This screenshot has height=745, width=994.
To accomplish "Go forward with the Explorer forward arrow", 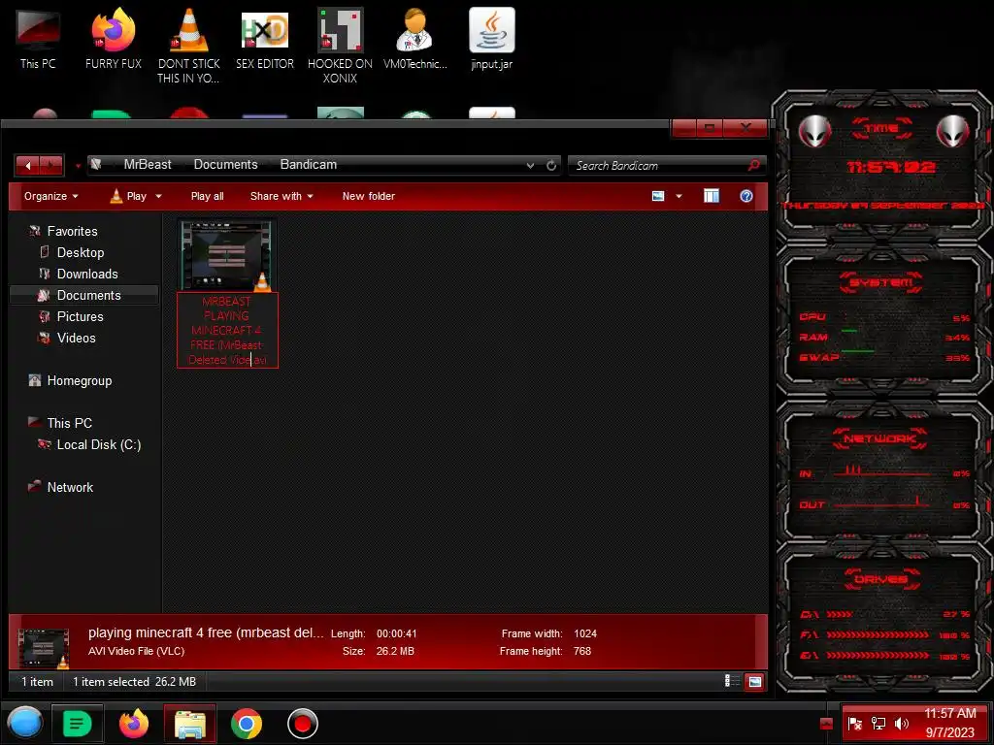I will click(x=51, y=165).
